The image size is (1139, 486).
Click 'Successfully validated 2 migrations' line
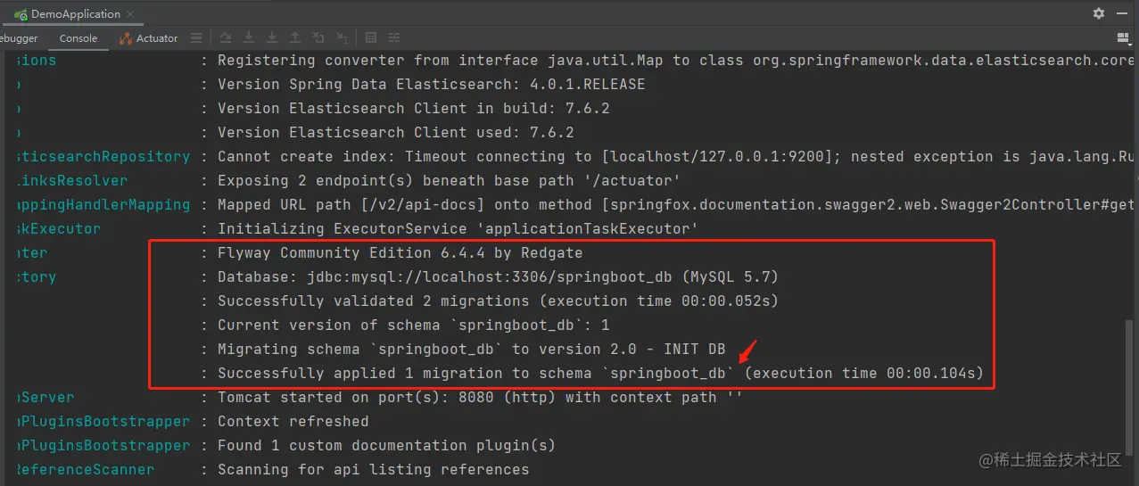(498, 301)
